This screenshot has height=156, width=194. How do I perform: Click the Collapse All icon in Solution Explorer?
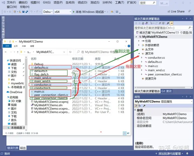click(x=160, y=23)
